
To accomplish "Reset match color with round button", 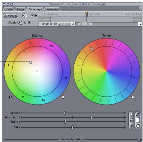I will [138, 126].
